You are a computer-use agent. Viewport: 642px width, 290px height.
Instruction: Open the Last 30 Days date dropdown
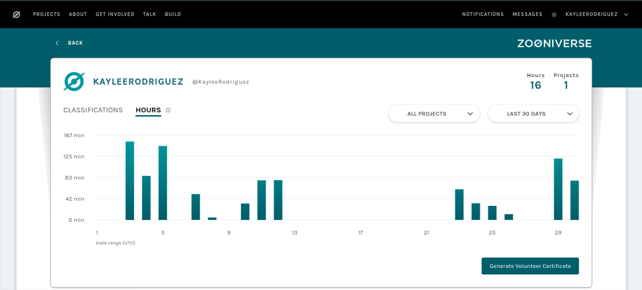click(533, 114)
